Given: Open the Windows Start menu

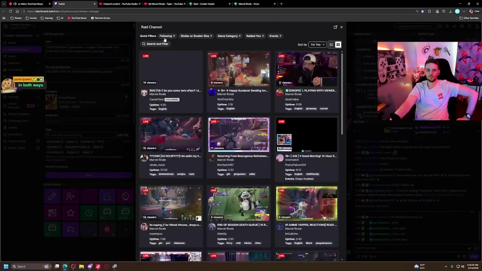Looking at the screenshot, I should pos(6,266).
